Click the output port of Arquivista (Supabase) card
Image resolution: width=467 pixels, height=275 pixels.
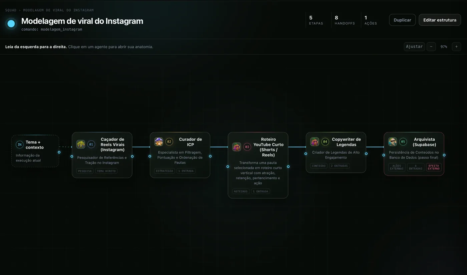[444, 155]
